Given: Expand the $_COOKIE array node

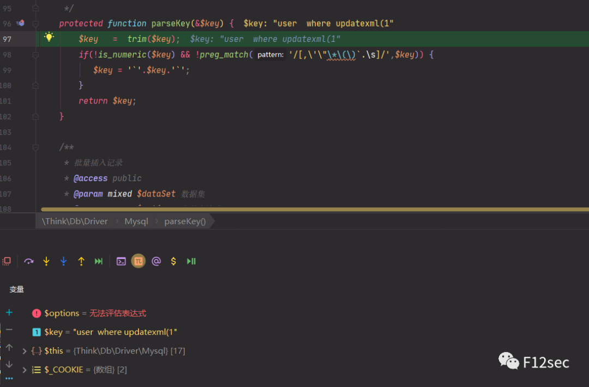Looking at the screenshot, I should coord(25,370).
